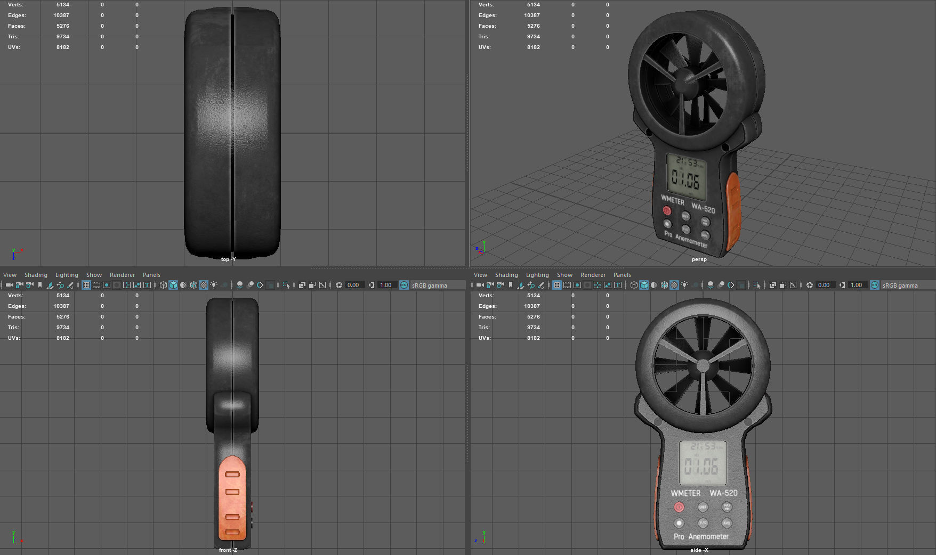This screenshot has width=936, height=555.
Task: Open Panels menu in front -Z panel
Action: click(x=151, y=275)
